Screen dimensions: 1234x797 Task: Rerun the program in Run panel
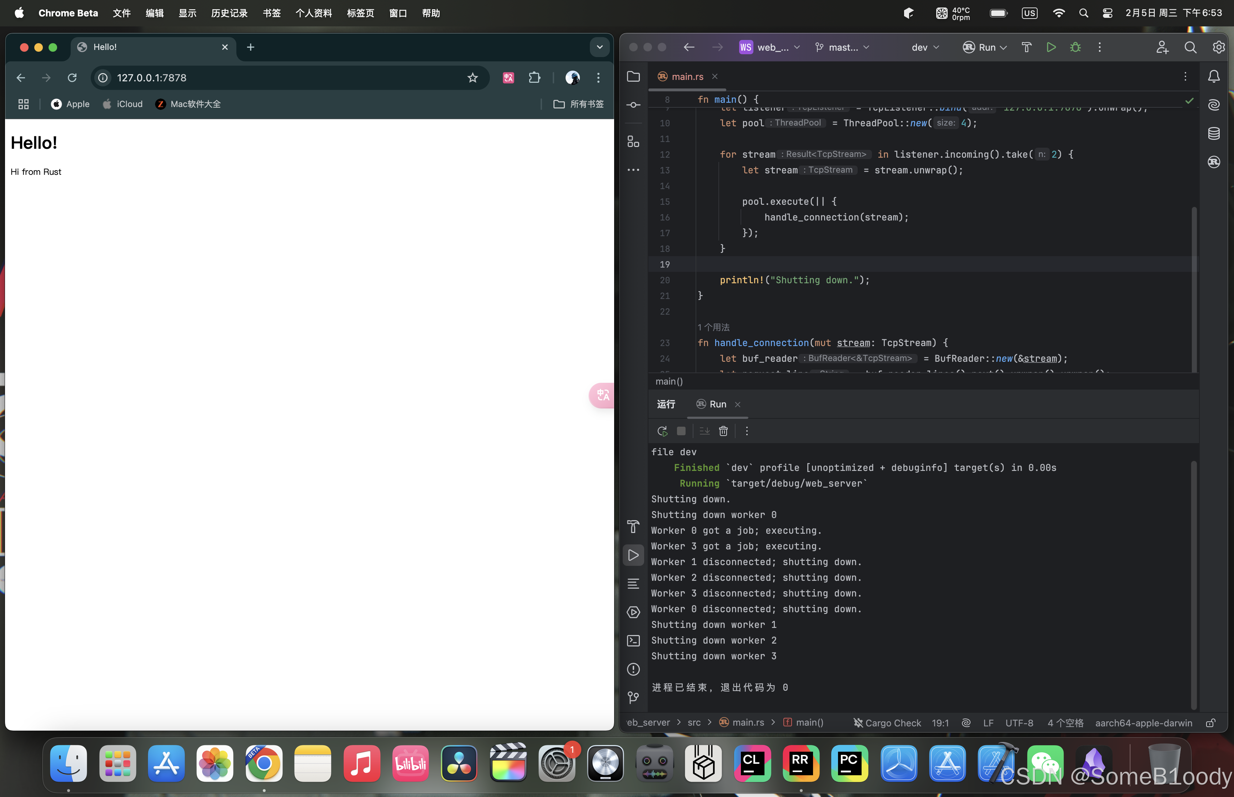[662, 431]
